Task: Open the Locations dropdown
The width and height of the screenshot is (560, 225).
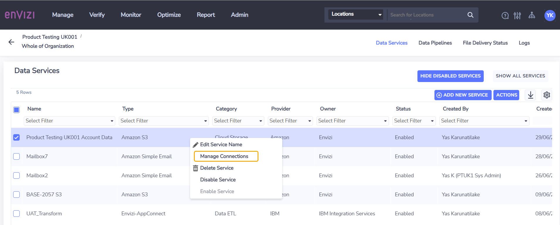Action: click(x=356, y=14)
